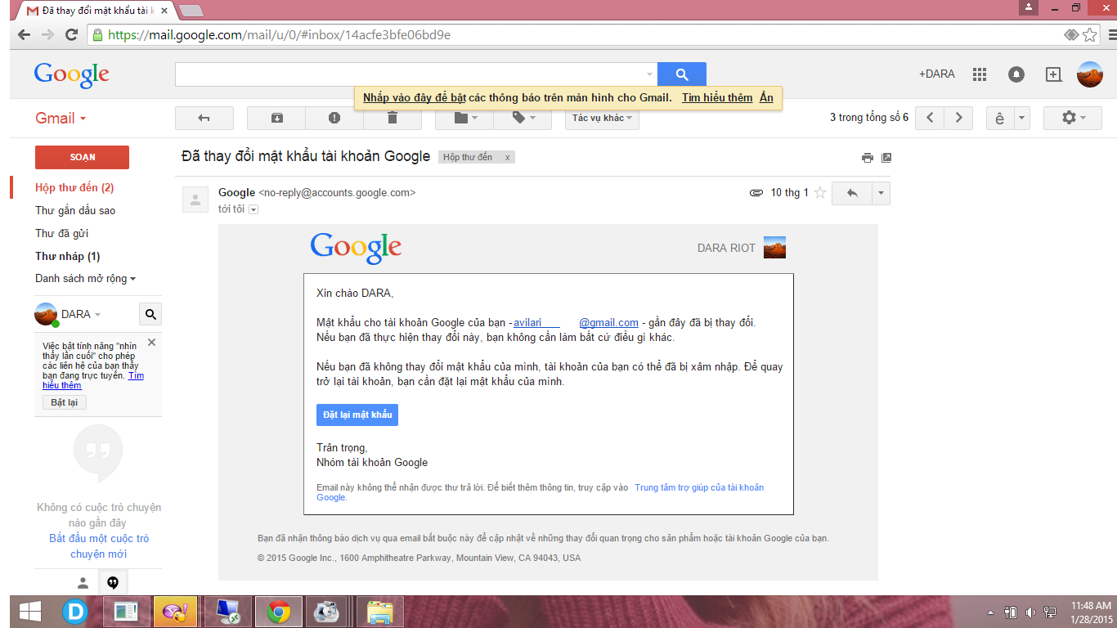Click the Chrome address bar URL

click(279, 35)
